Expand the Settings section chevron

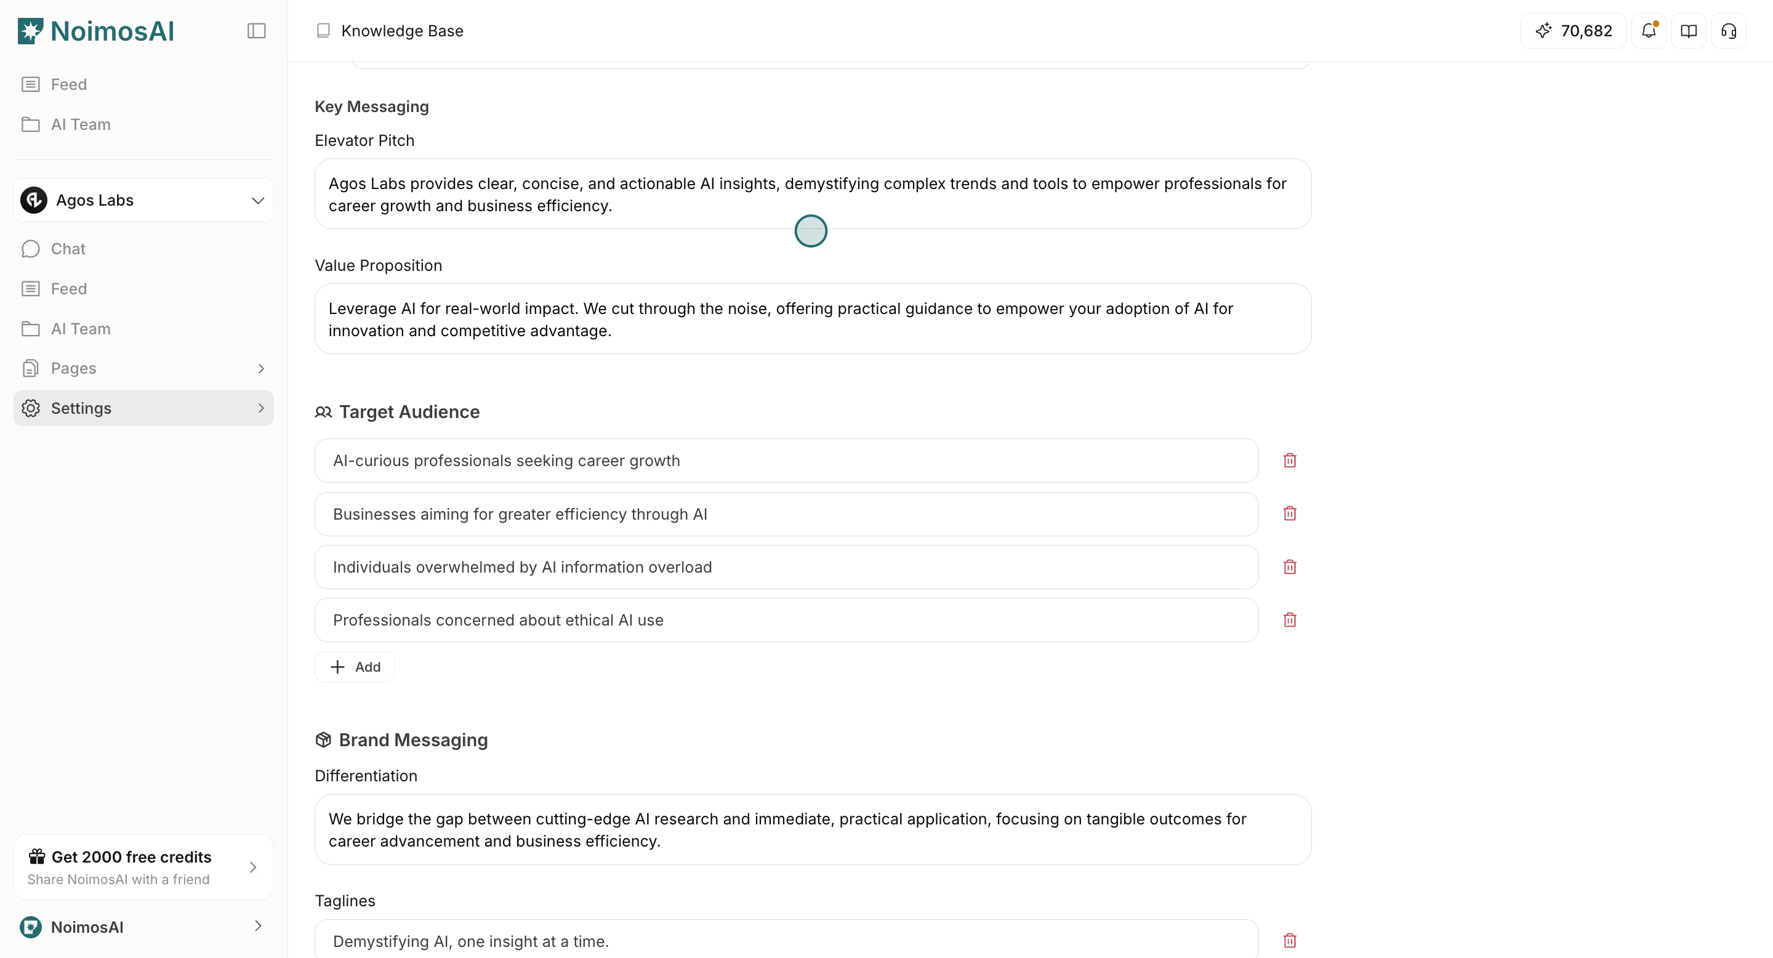pos(261,408)
